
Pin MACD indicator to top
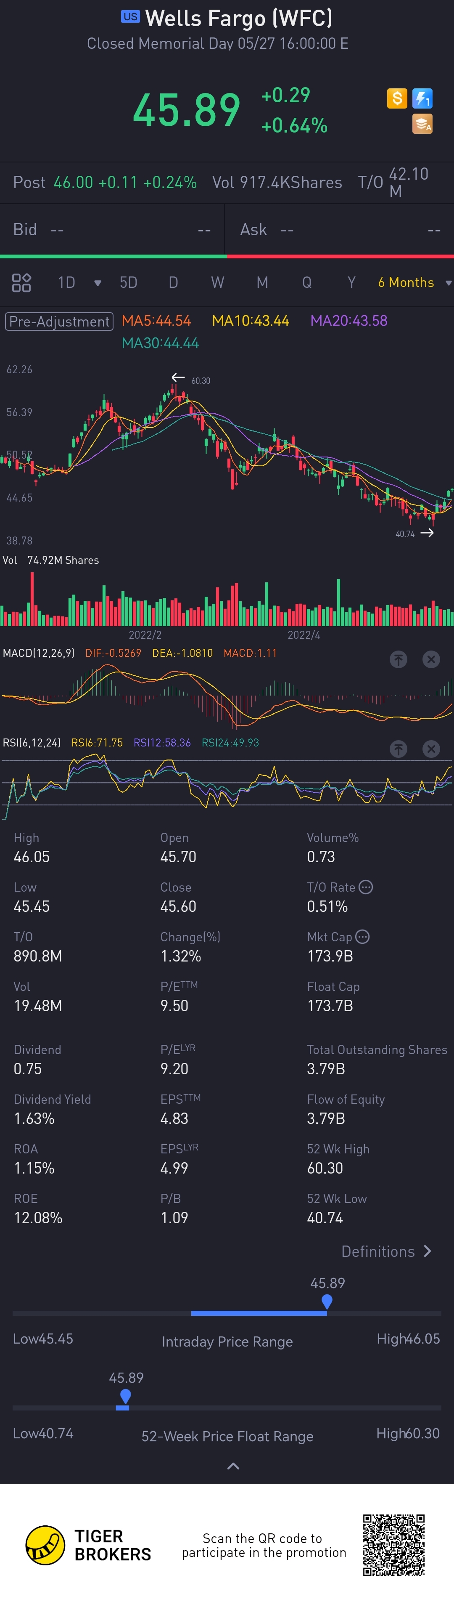(x=399, y=659)
